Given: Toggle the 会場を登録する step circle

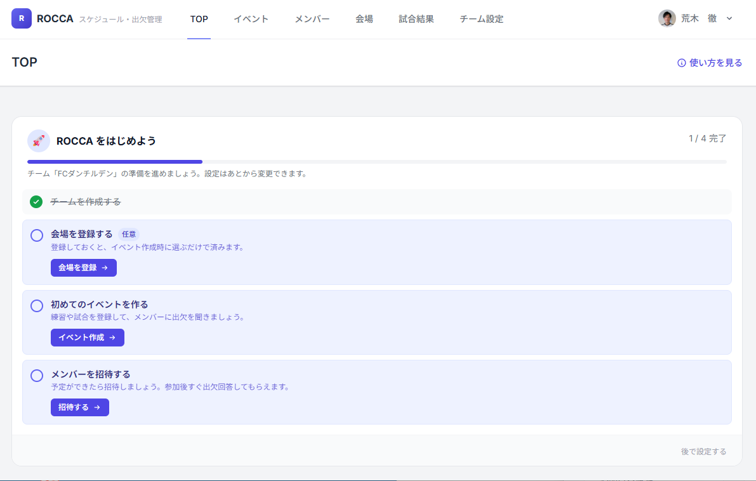Looking at the screenshot, I should click(x=37, y=235).
